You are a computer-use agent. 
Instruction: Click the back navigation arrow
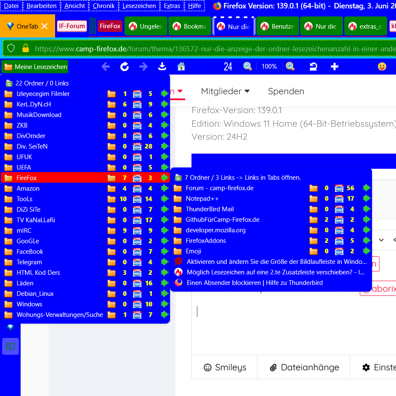[106, 66]
